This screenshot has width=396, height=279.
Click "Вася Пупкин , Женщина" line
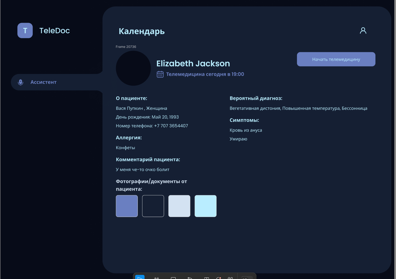[x=141, y=108]
